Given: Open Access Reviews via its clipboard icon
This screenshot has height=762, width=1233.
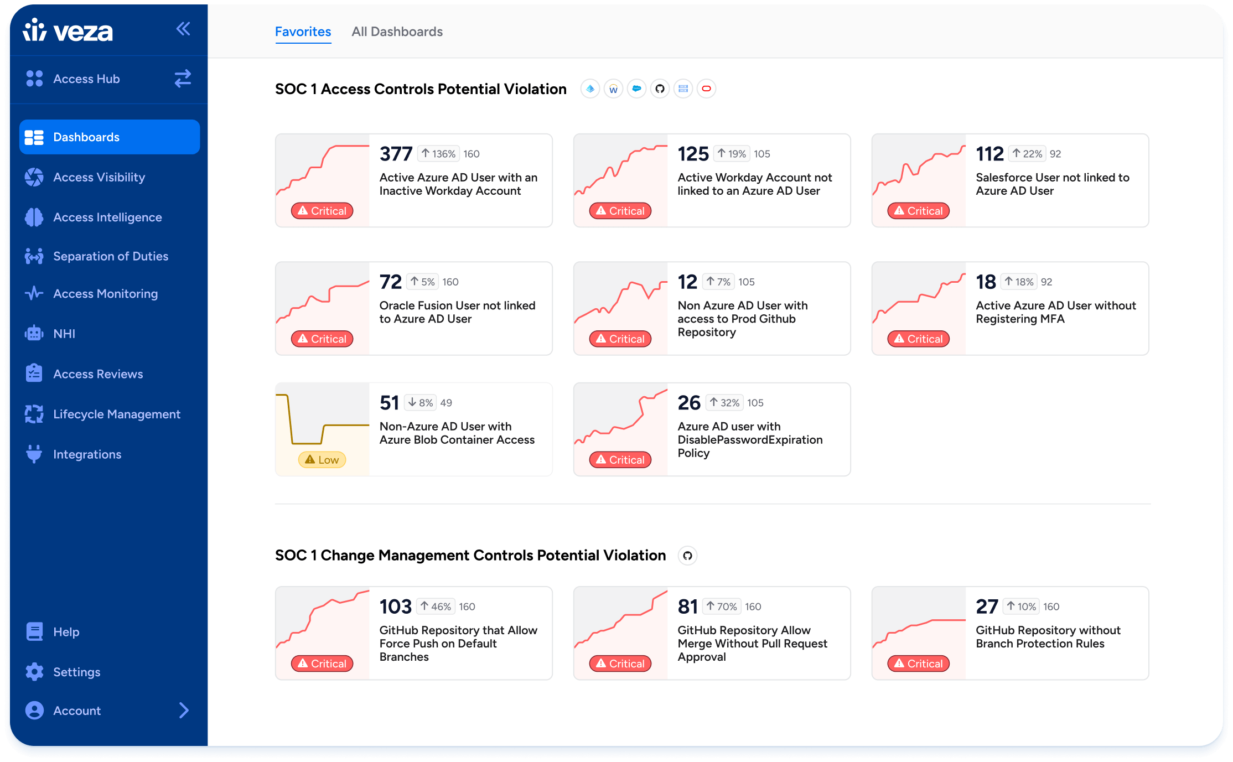Looking at the screenshot, I should [34, 374].
